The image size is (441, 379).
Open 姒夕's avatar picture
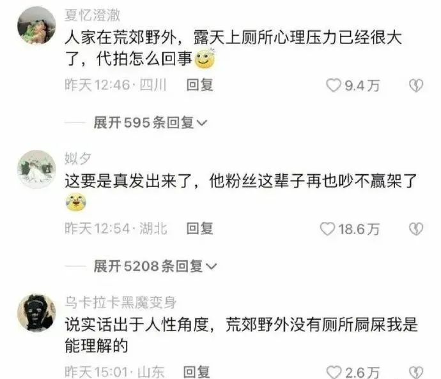[x=36, y=169]
